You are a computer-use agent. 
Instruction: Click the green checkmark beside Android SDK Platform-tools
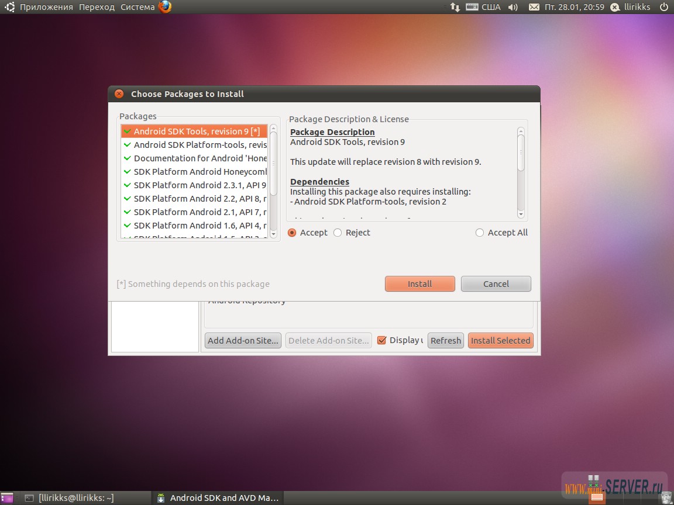coord(128,144)
